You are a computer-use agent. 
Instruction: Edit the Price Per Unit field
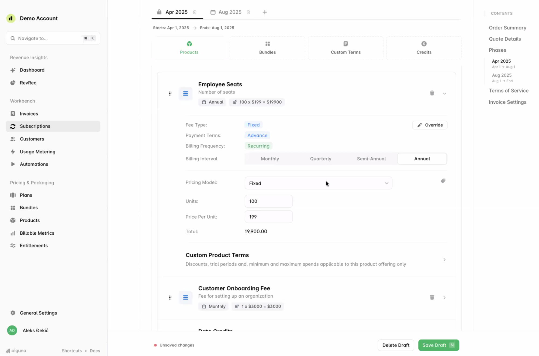268,217
